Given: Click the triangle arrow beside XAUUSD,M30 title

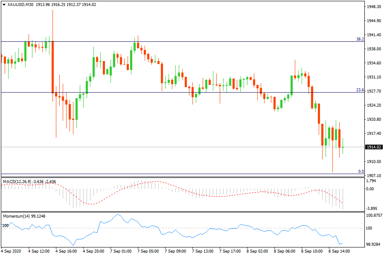Looking at the screenshot, I should (4, 5).
